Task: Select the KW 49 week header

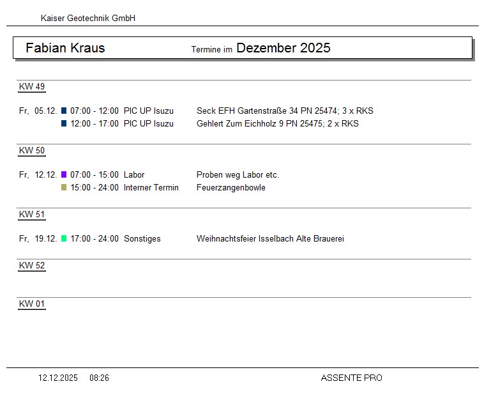Action: tap(32, 87)
